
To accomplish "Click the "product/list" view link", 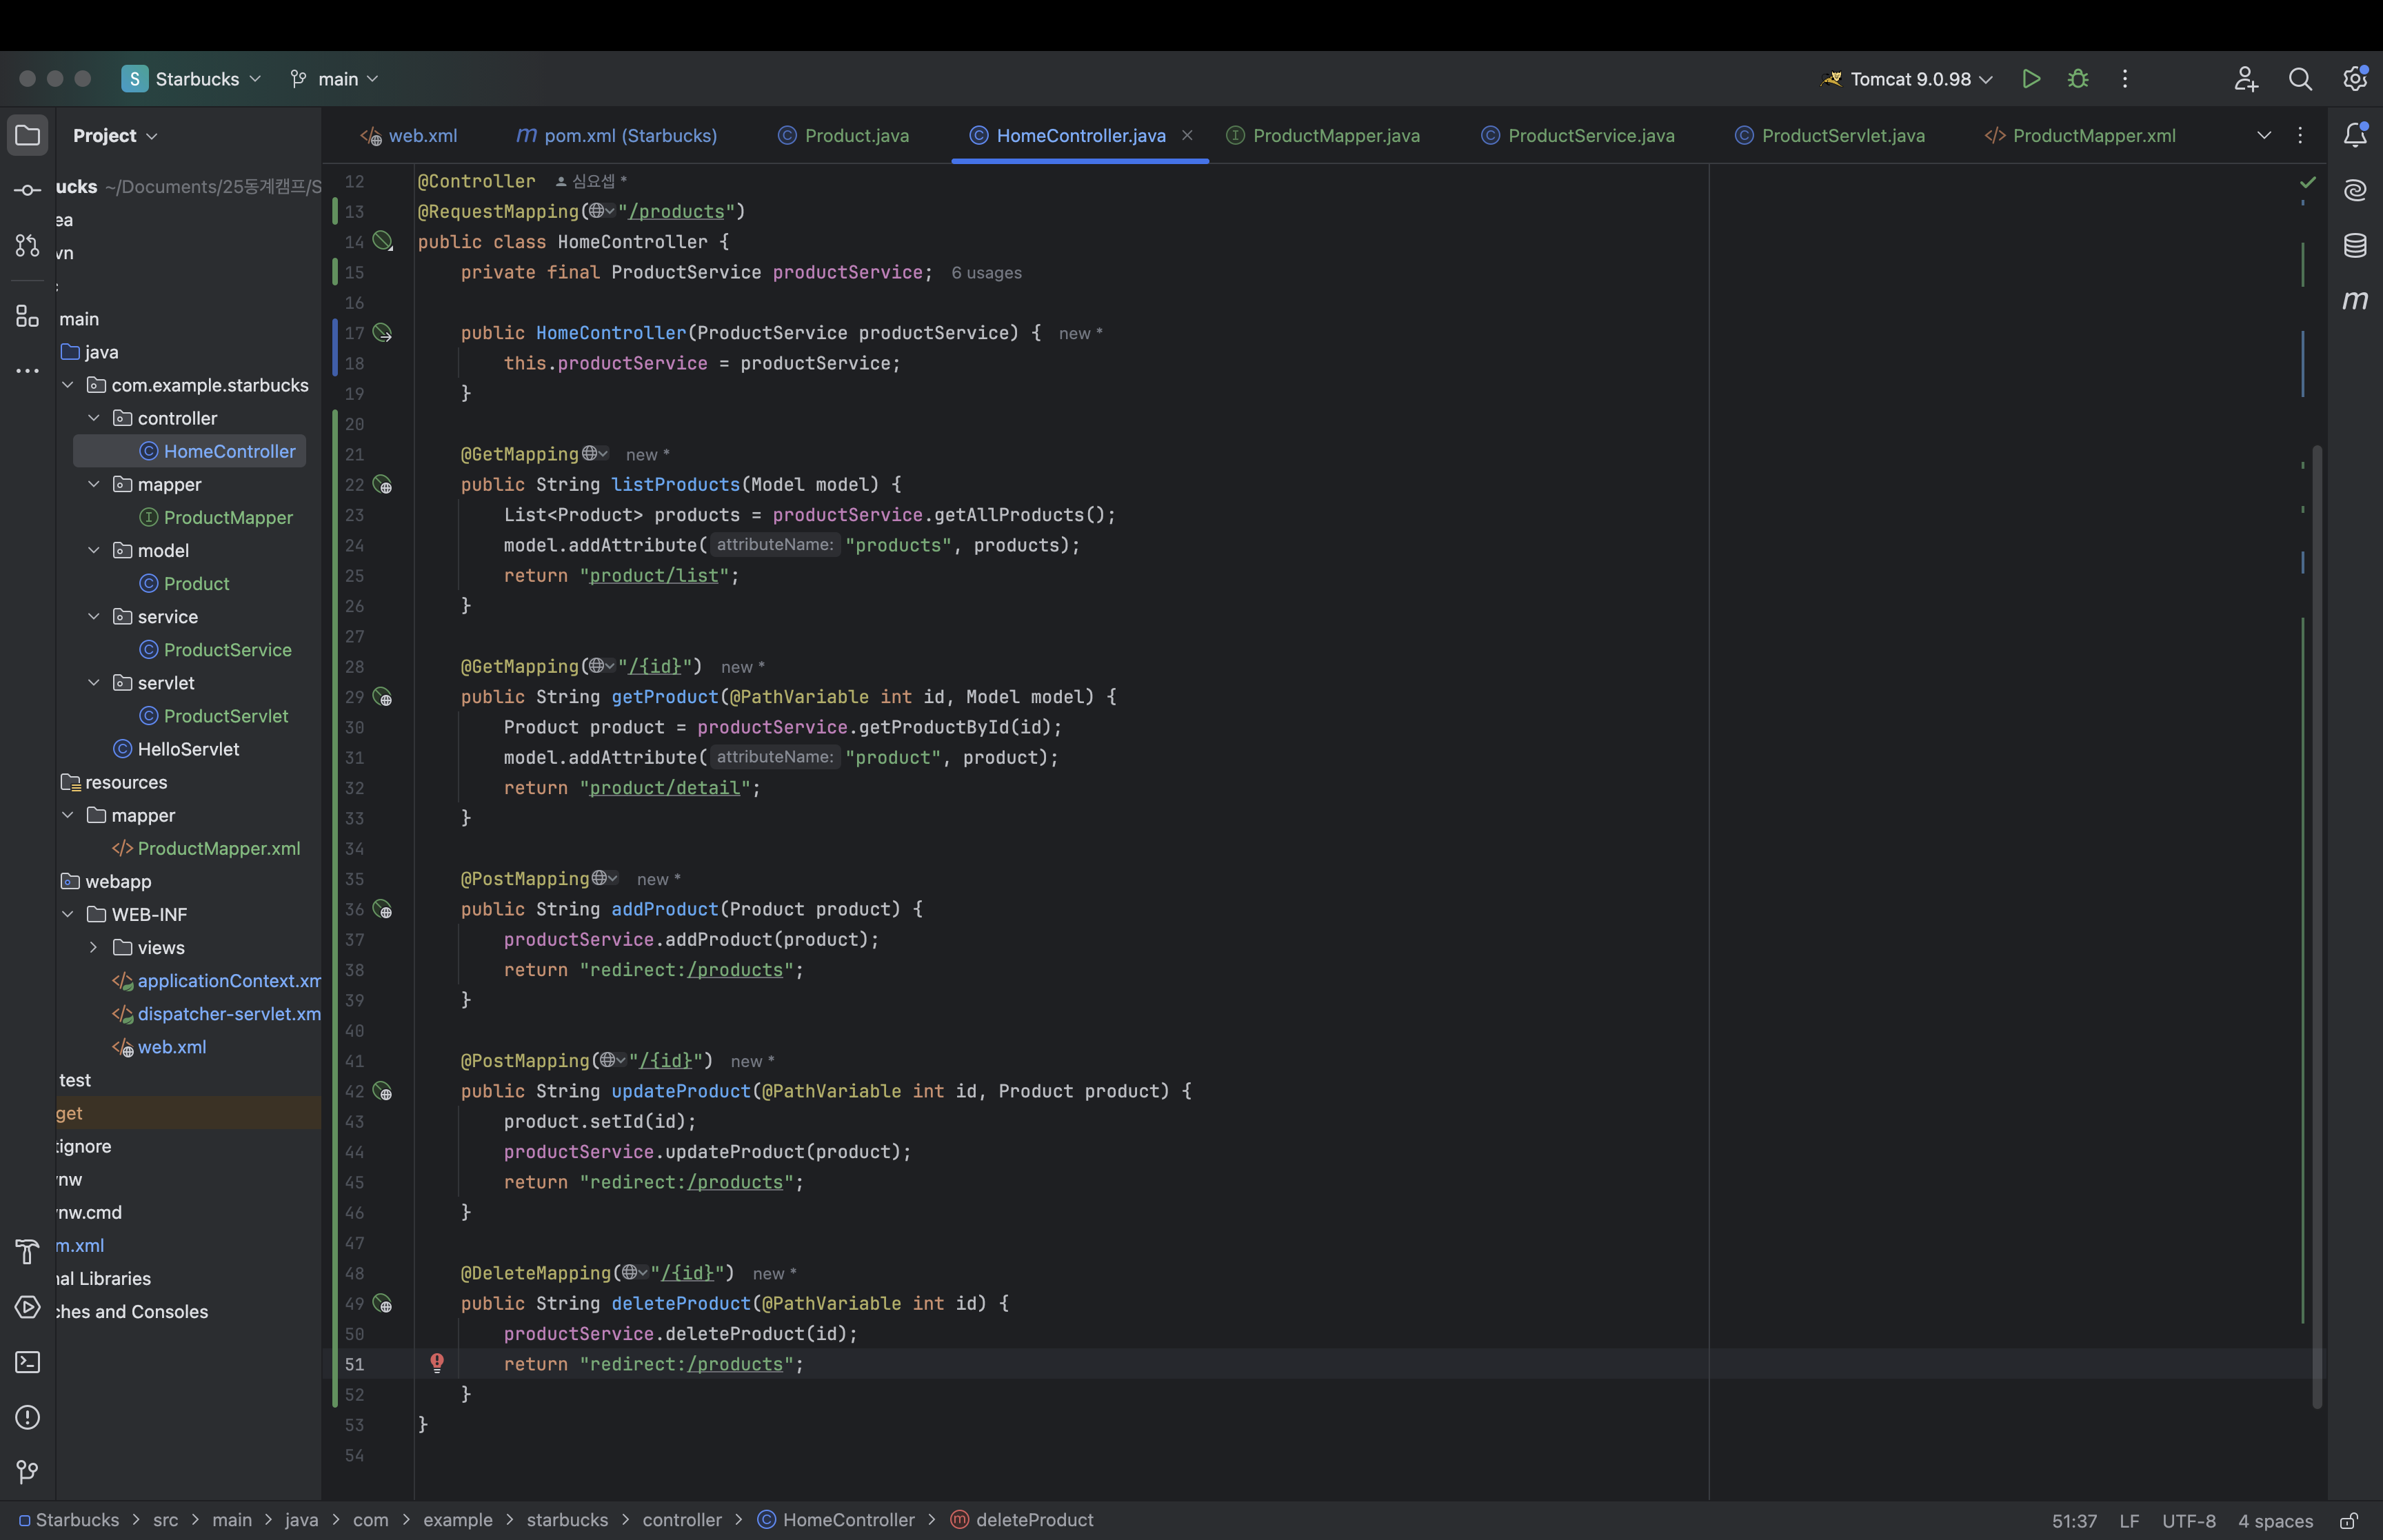I will point(654,576).
